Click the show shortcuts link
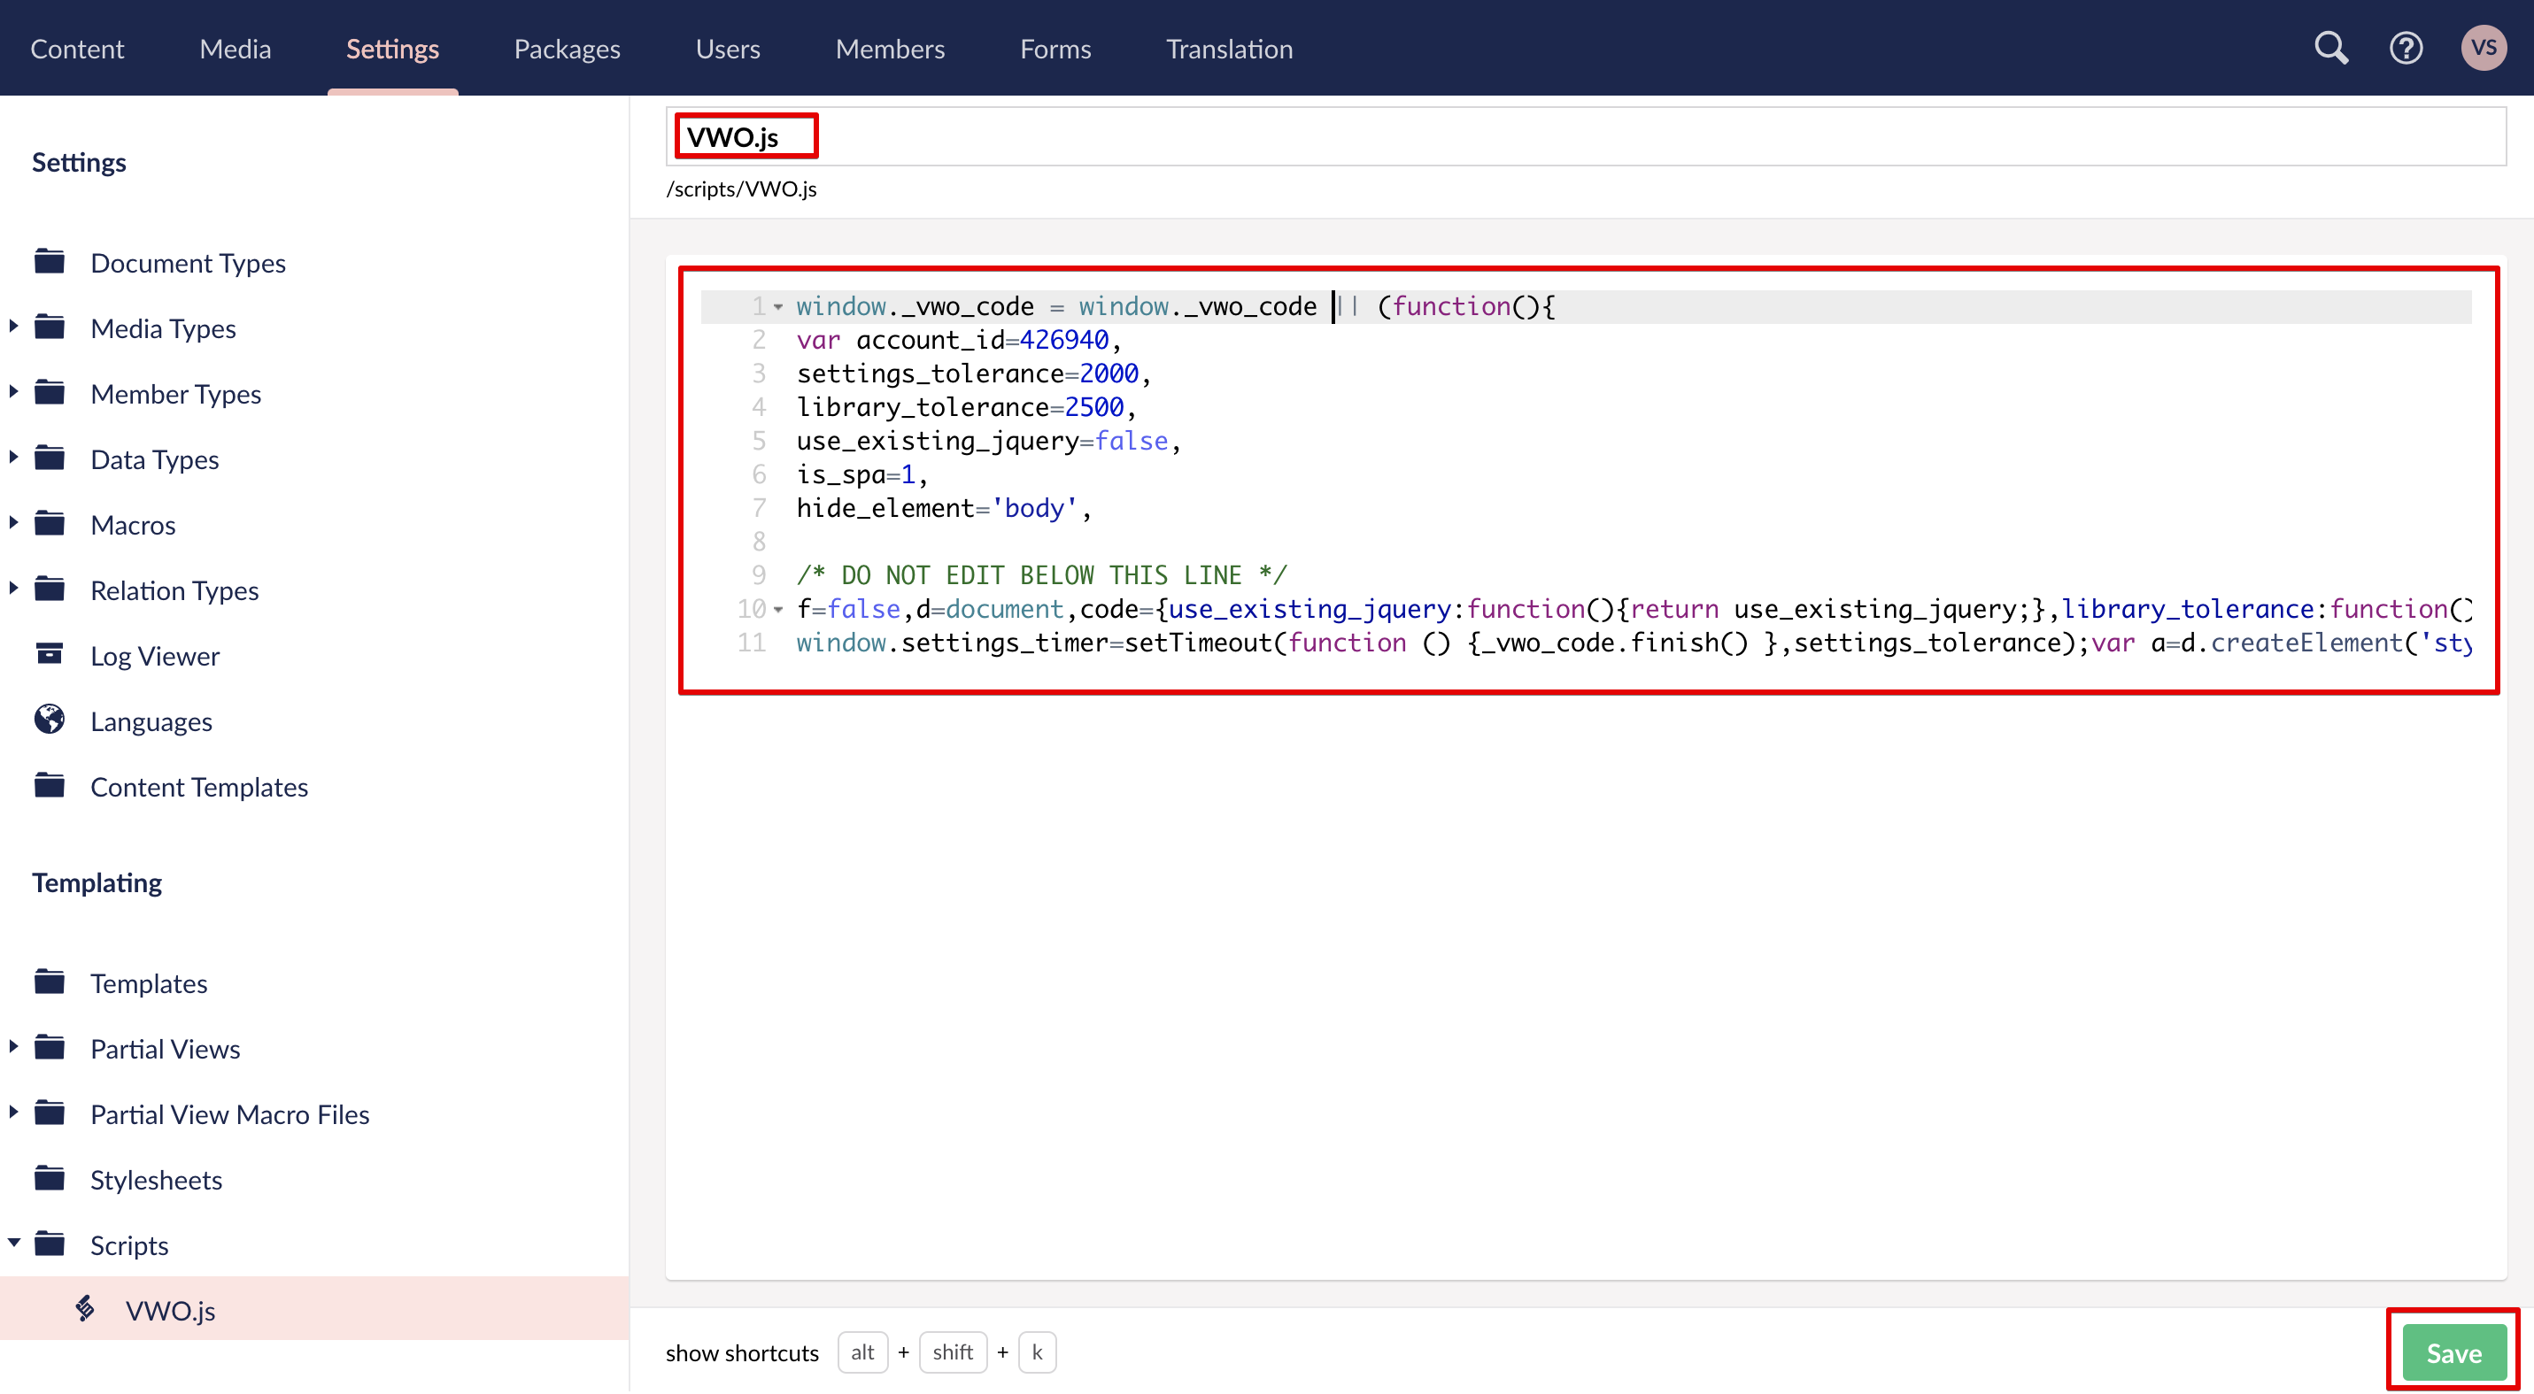Viewport: 2534px width, 1394px height. [x=742, y=1352]
